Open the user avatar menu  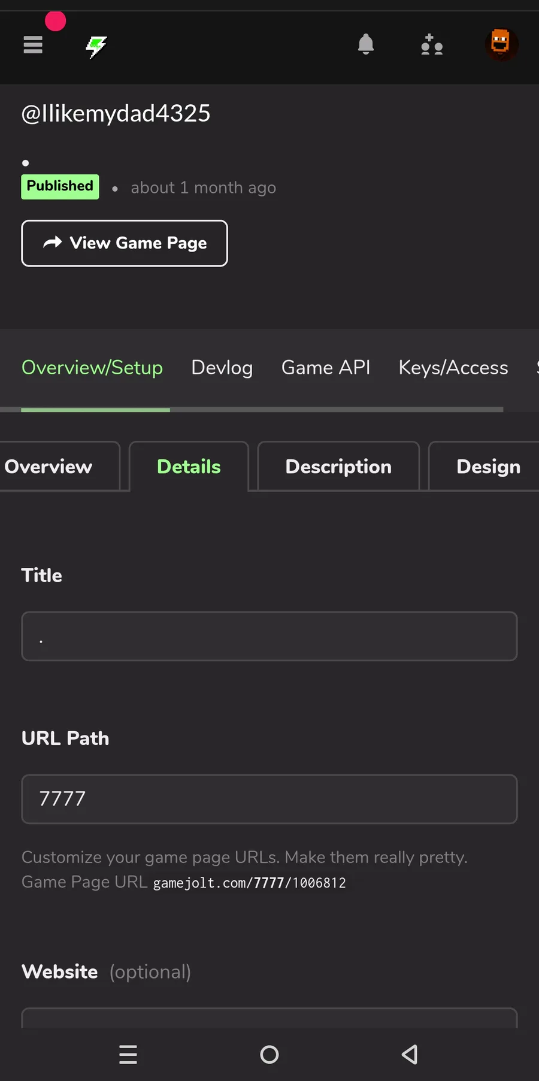tap(501, 45)
